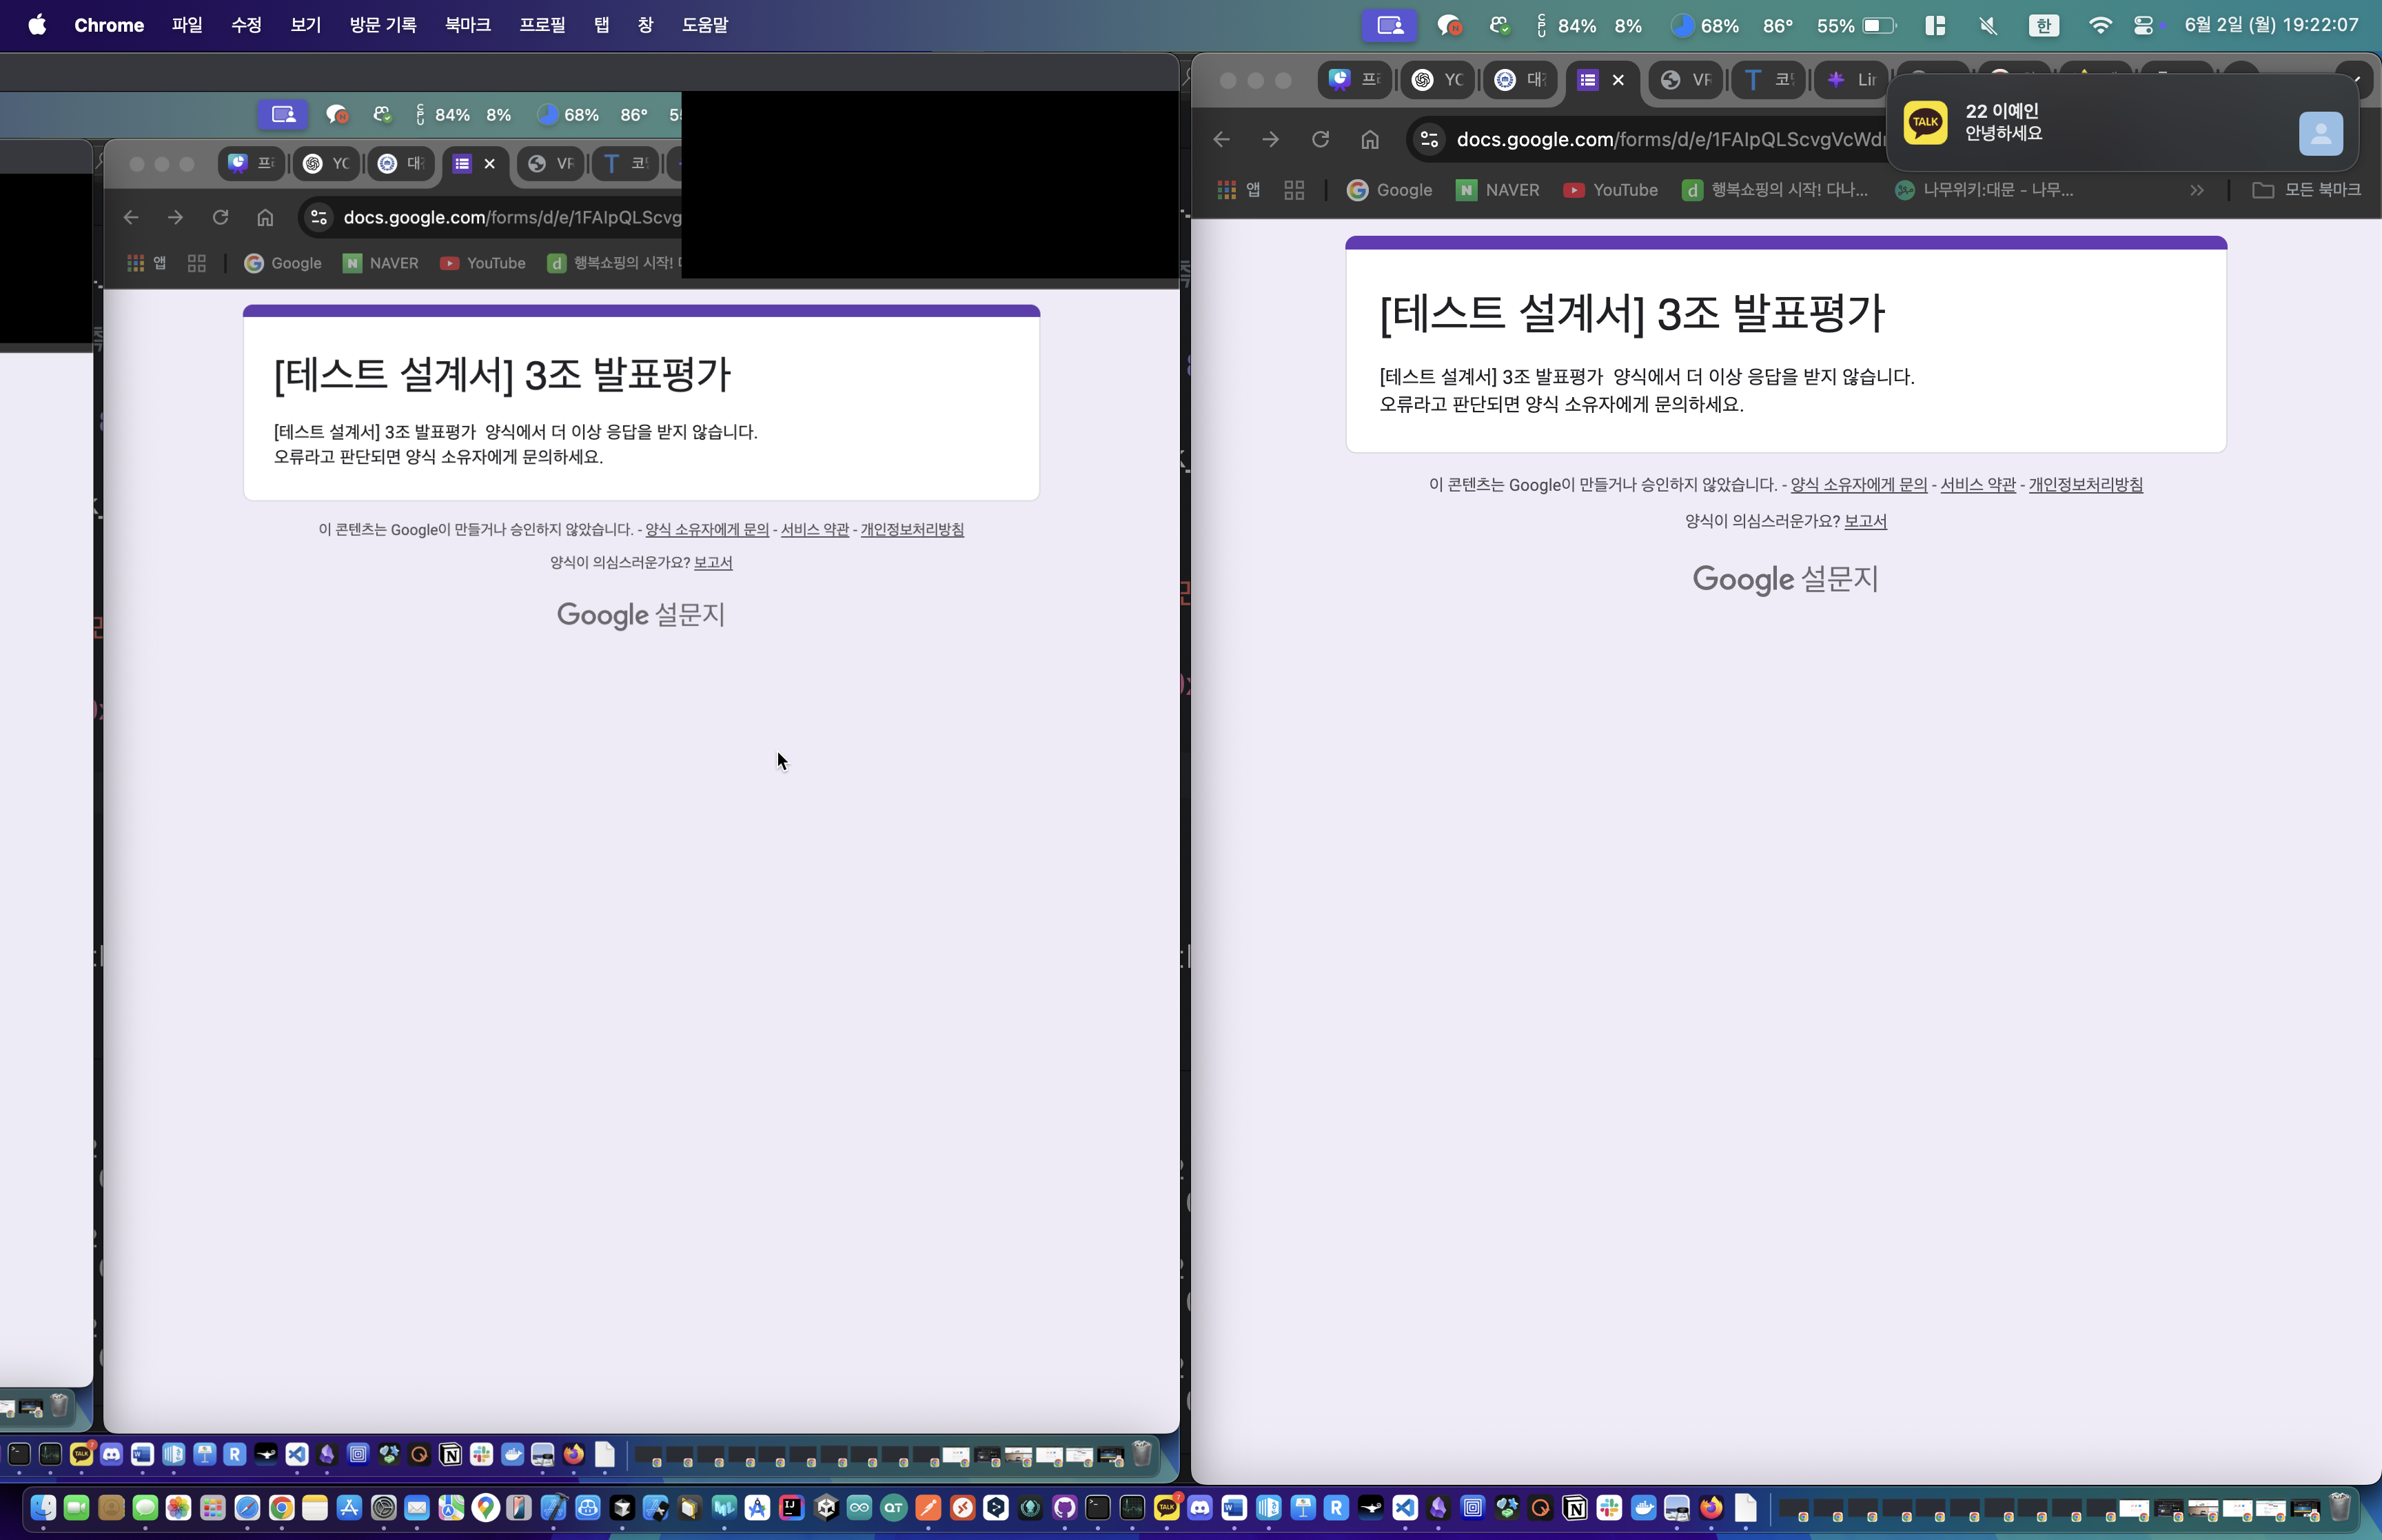
Task: Switch to the YC tab in right window
Action: (1437, 80)
